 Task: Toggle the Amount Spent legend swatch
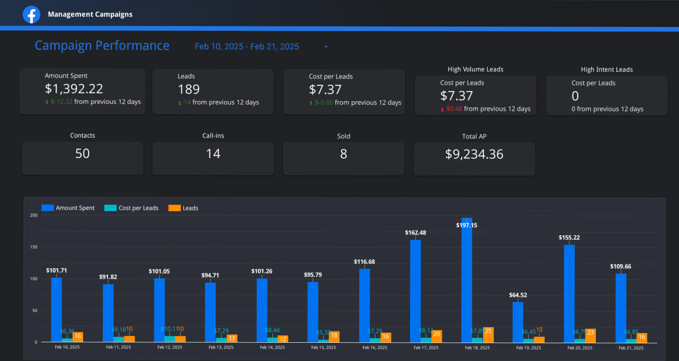point(47,208)
